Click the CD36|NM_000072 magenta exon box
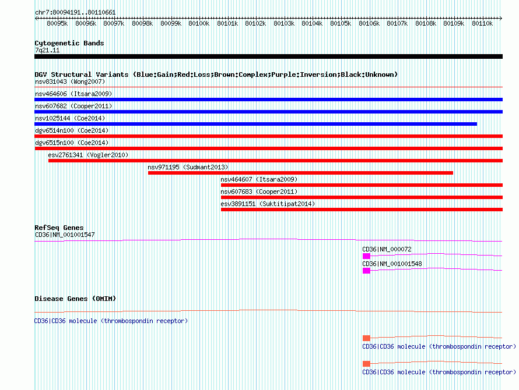 [x=366, y=256]
